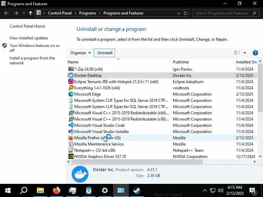This screenshot has height=197, width=263.
Task: Show hidden system tray icons
Action: [204, 190]
